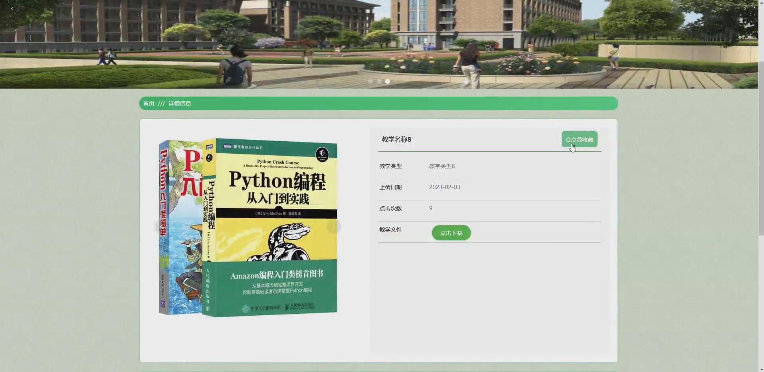Go to previous banner slide arrow
This screenshot has height=372, width=764.
[x=12, y=8]
